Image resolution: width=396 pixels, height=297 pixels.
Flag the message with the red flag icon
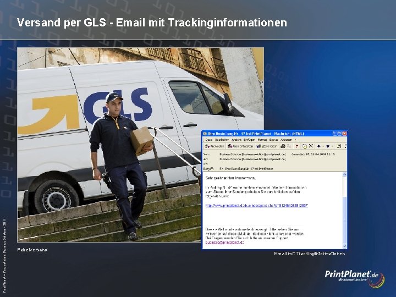click(297, 146)
